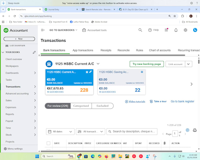The image size is (200, 160).
Task: Expand the 1125 HSBC Current A/C account selector
Action: click(x=98, y=64)
